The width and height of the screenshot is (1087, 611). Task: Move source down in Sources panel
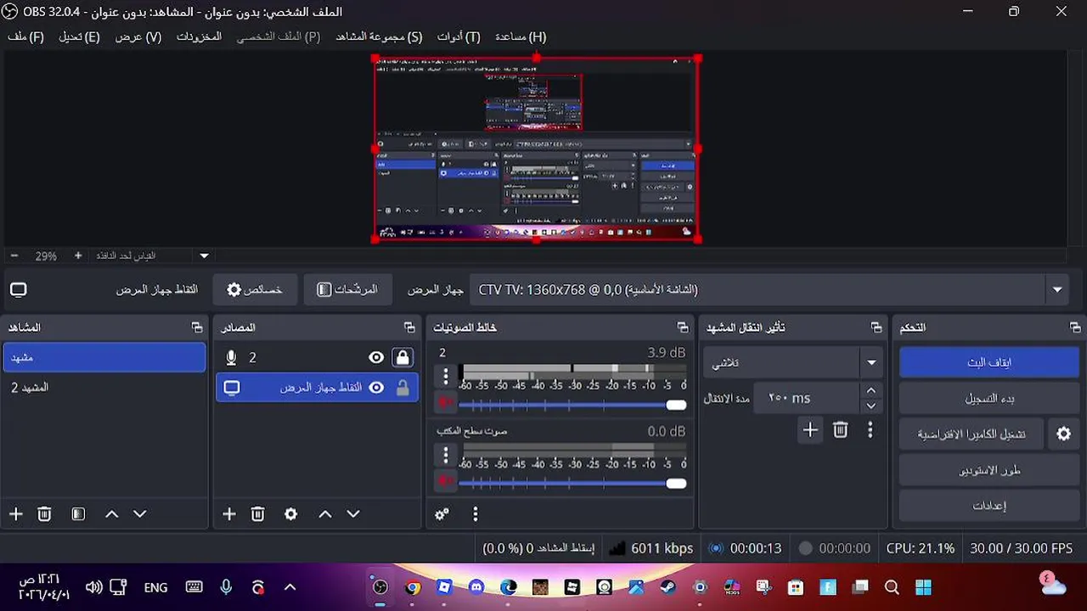click(x=353, y=514)
